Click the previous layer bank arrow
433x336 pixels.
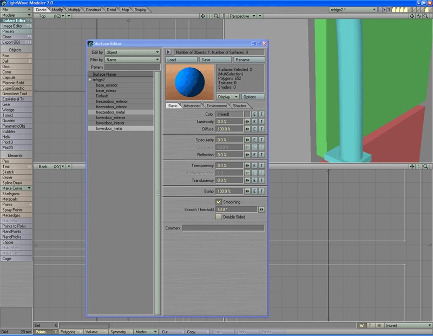(x=380, y=10)
